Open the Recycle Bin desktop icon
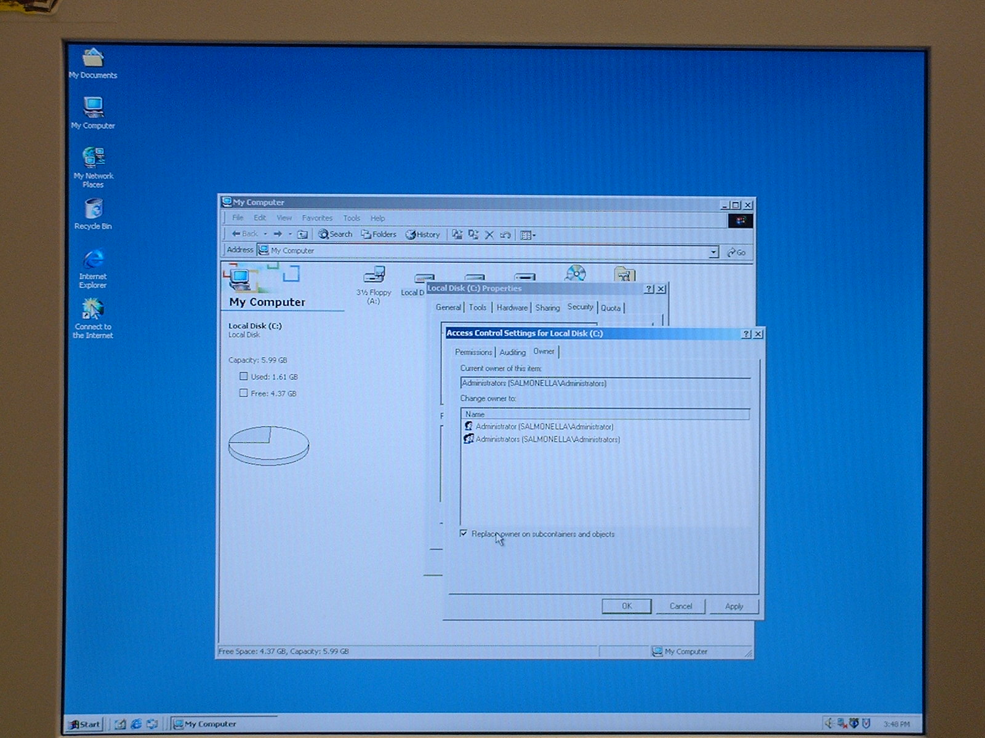The image size is (985, 738). 93,210
